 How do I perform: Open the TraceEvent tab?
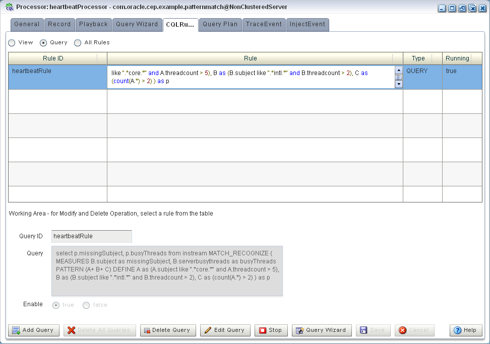tap(264, 24)
